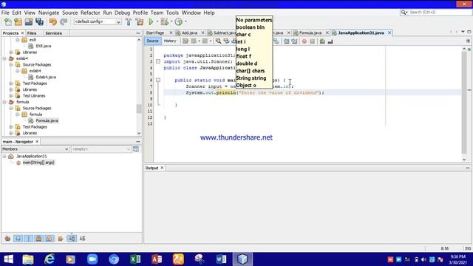The width and height of the screenshot is (473, 266).
Task: Click the red Start Macro Recording icon
Action: click(x=304, y=41)
